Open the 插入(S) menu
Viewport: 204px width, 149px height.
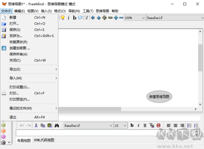pyautogui.click(x=47, y=11)
